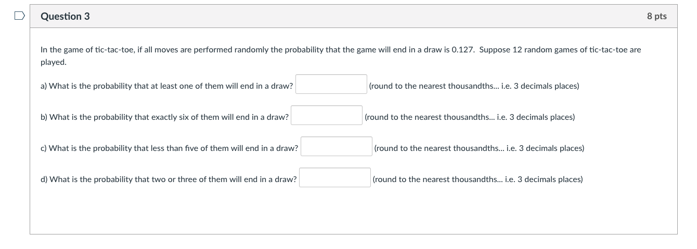Click the Question 3 heading title
Image resolution: width=697 pixels, height=249 pixels.
[65, 17]
